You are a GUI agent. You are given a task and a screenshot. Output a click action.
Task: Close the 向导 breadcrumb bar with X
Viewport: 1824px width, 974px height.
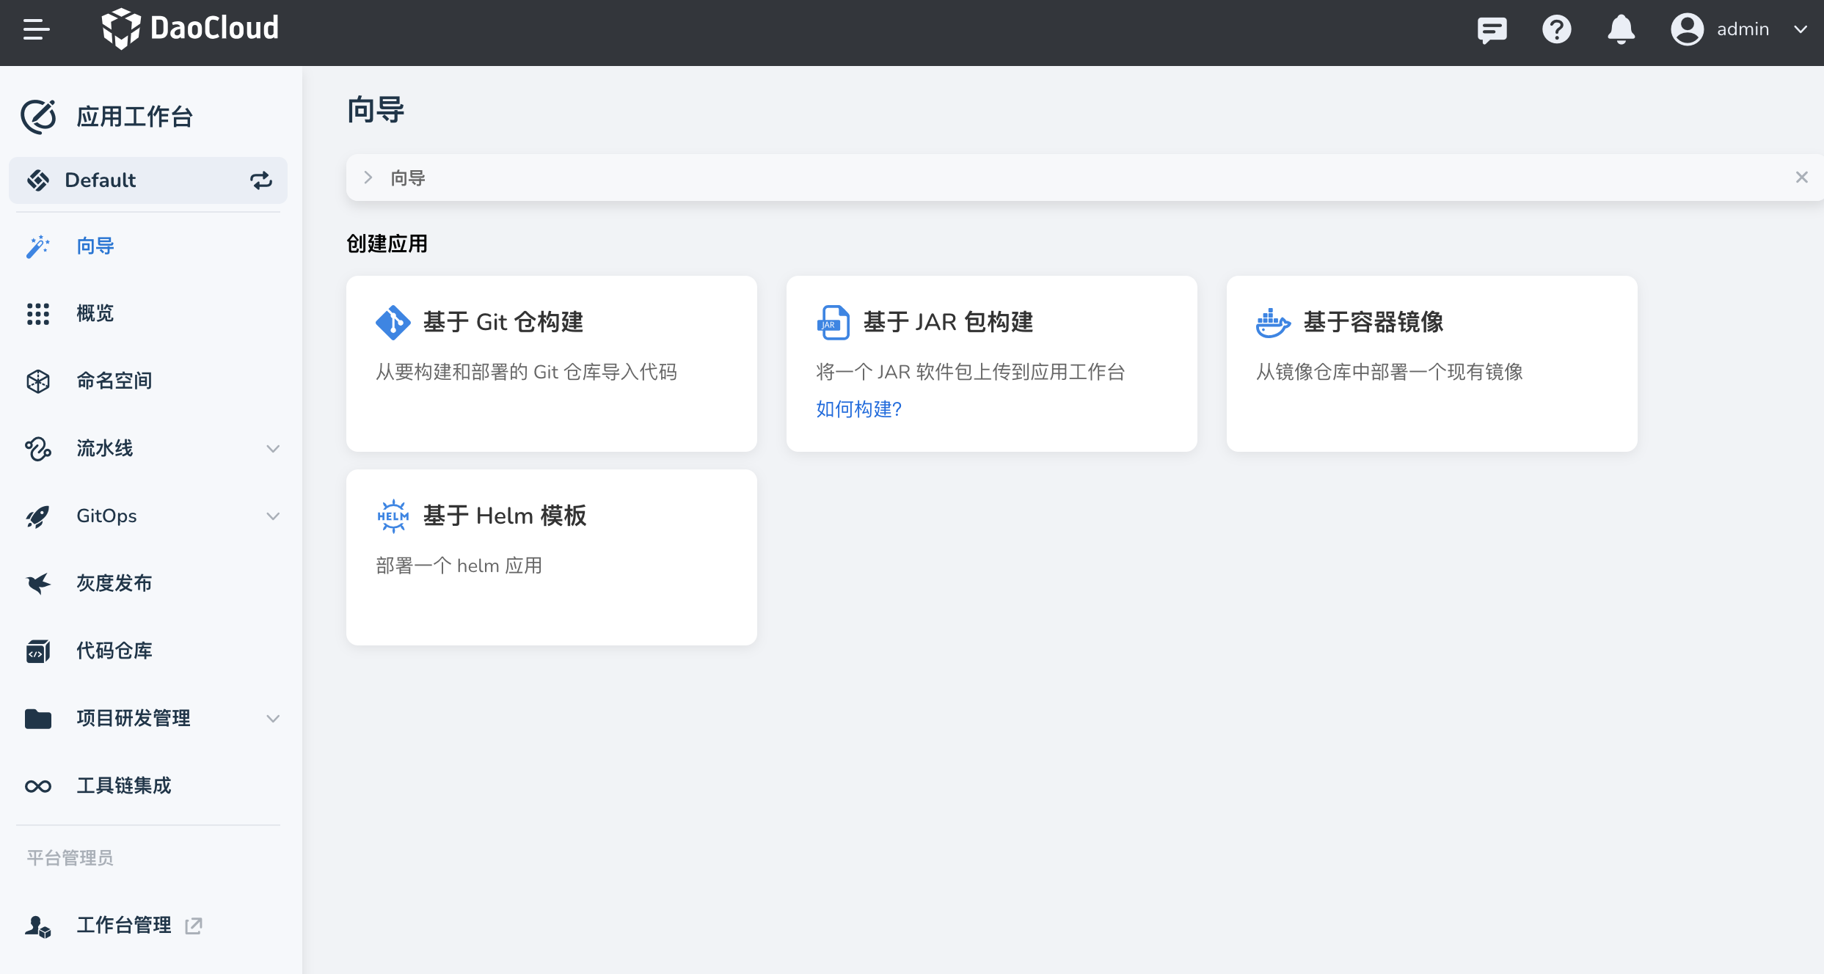pyautogui.click(x=1801, y=177)
